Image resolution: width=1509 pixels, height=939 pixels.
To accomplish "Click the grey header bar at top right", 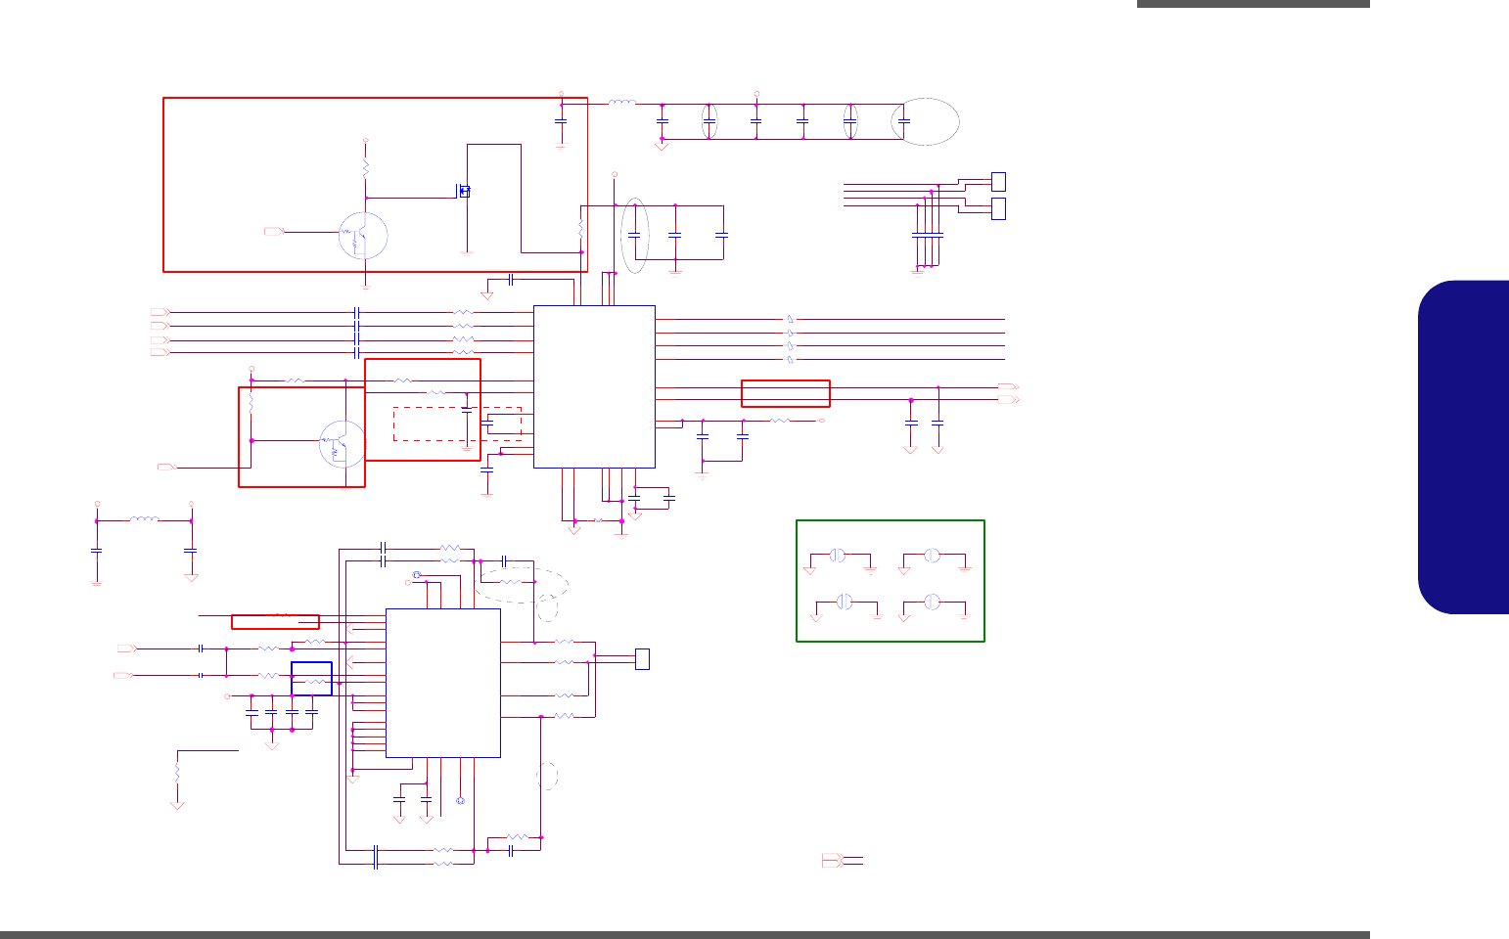I will (1254, 4).
